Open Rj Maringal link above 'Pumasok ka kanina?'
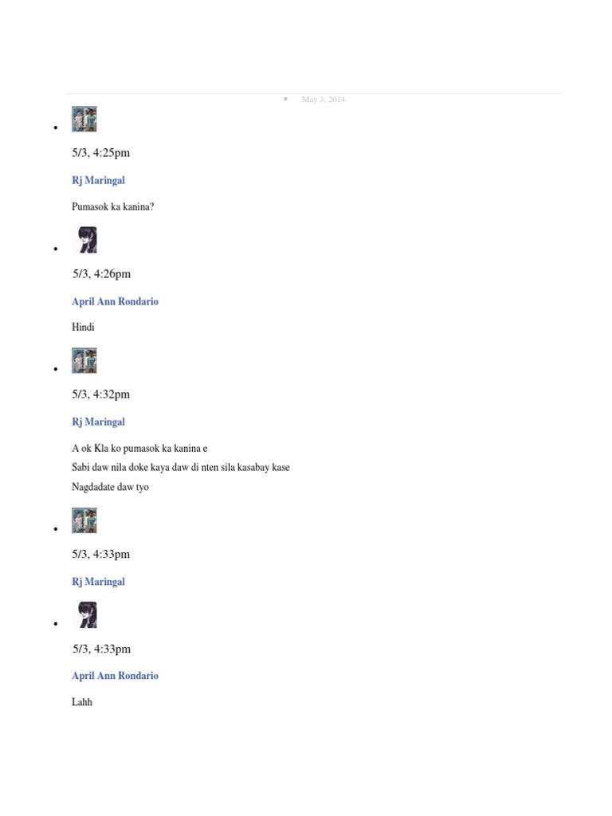This screenshot has height=816, width=612. pyautogui.click(x=98, y=181)
